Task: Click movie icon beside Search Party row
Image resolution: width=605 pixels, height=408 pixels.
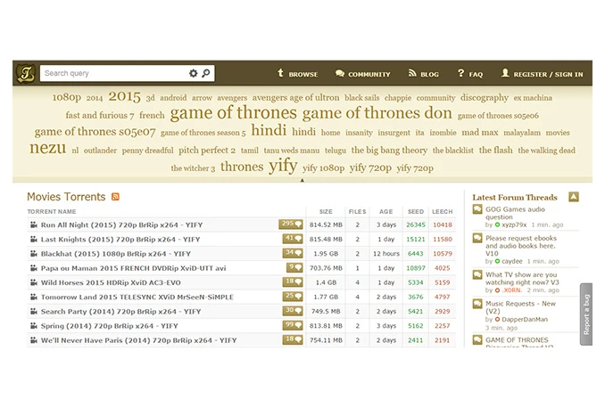Action: tap(34, 311)
